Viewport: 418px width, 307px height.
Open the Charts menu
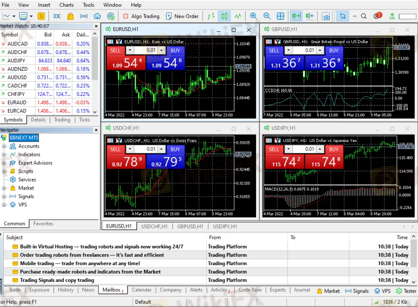point(66,5)
